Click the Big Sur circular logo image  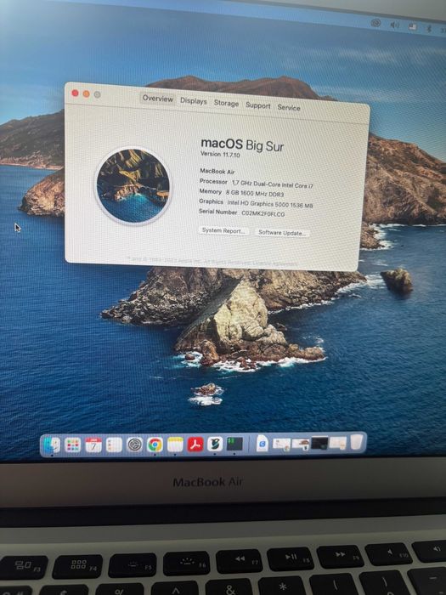coord(133,186)
